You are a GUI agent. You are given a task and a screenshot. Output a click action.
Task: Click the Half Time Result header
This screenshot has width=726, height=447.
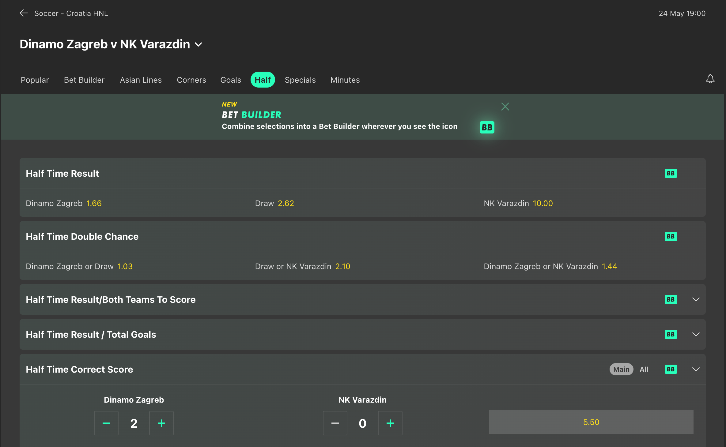pos(62,173)
